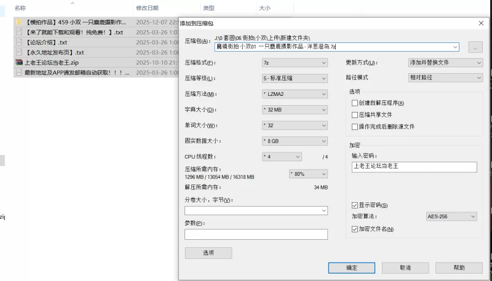Click the archive icon of 上老王论坛当老王.zip
This screenshot has width=492, height=281.
tap(19, 62)
